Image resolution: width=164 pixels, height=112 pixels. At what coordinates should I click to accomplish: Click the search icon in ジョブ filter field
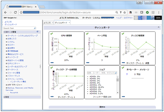point(116,73)
